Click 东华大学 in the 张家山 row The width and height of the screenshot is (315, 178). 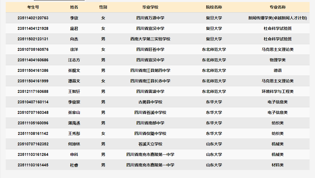click(x=214, y=112)
